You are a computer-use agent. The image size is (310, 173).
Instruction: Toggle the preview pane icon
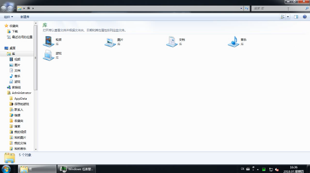coord(296,17)
